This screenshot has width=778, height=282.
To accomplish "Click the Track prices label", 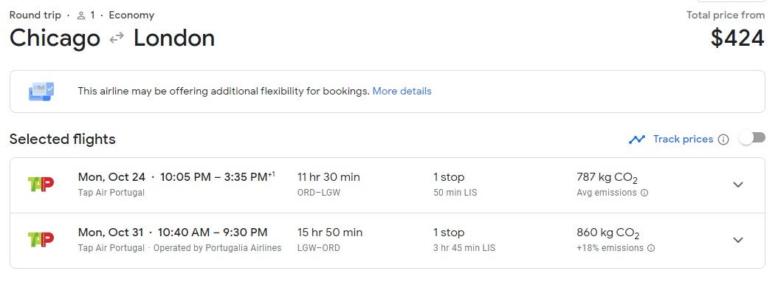I will (x=683, y=139).
